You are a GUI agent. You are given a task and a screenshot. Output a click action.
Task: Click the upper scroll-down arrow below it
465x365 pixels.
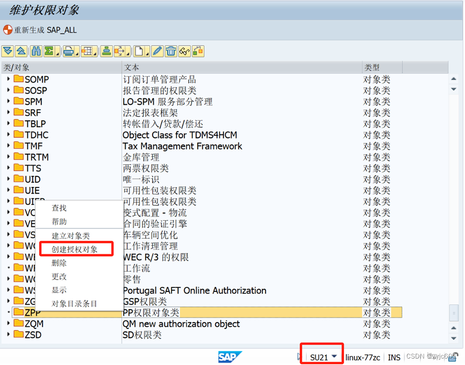[454, 89]
